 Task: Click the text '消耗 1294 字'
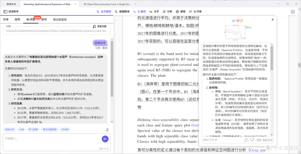[210, 140]
